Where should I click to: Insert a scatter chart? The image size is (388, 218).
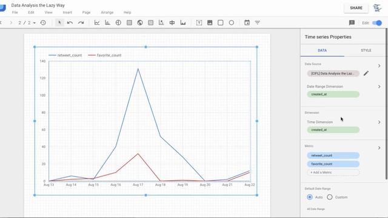tap(161, 23)
